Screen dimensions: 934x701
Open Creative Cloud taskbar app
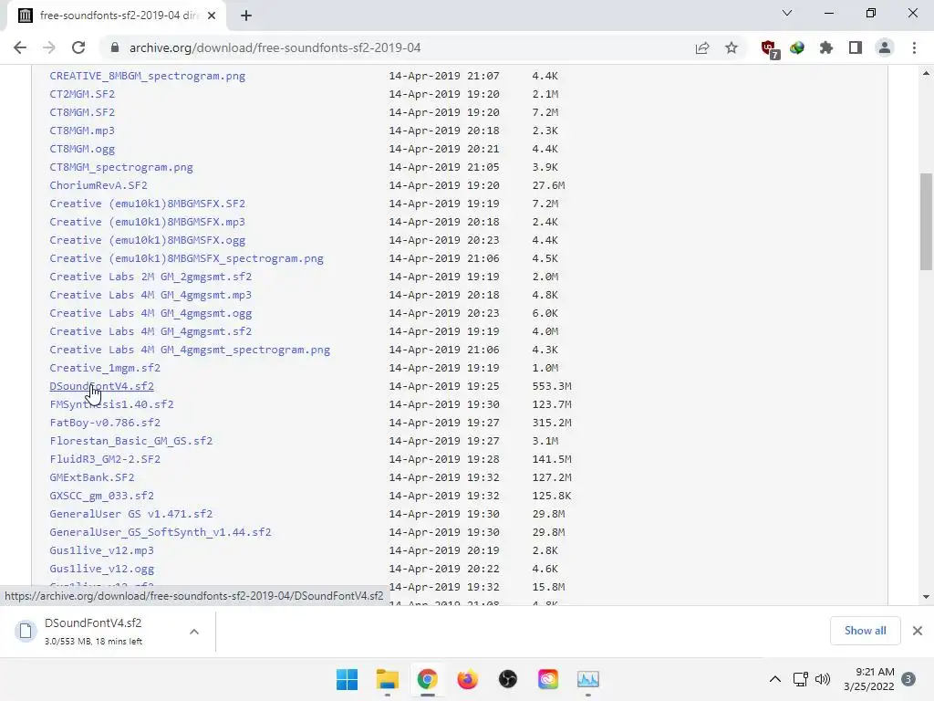click(548, 679)
